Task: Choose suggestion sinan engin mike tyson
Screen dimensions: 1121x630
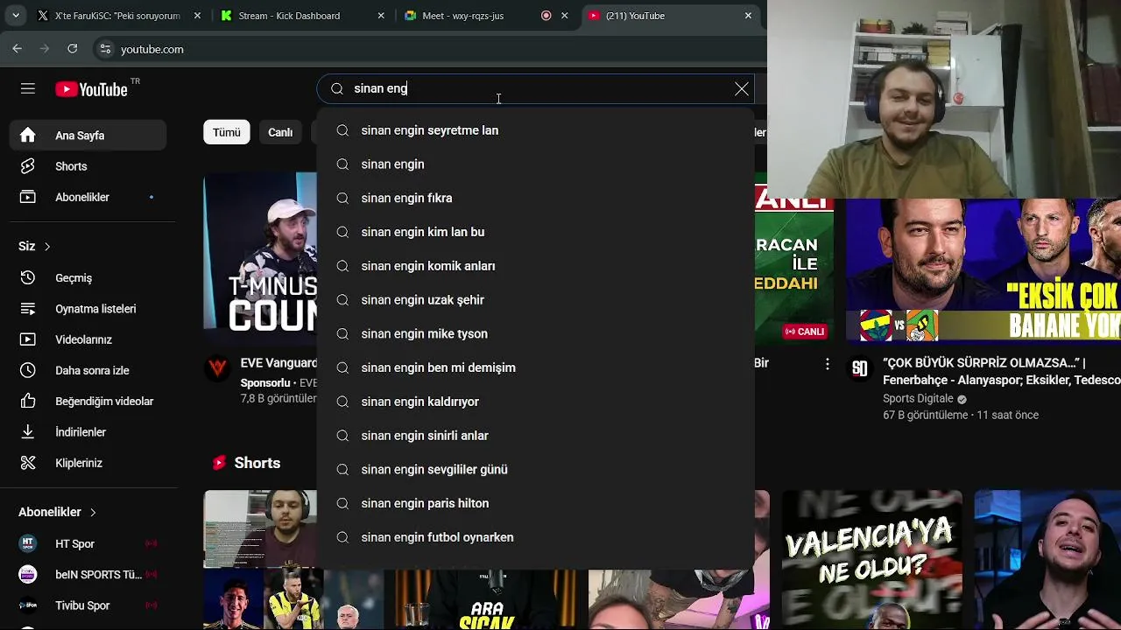Action: pyautogui.click(x=535, y=334)
